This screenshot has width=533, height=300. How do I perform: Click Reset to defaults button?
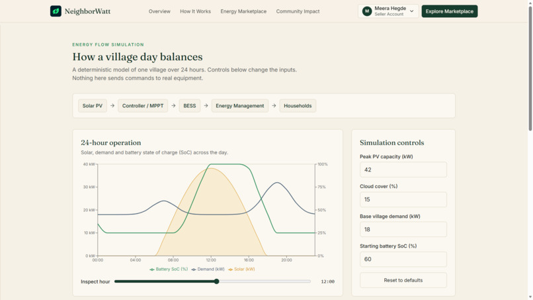tap(403, 280)
